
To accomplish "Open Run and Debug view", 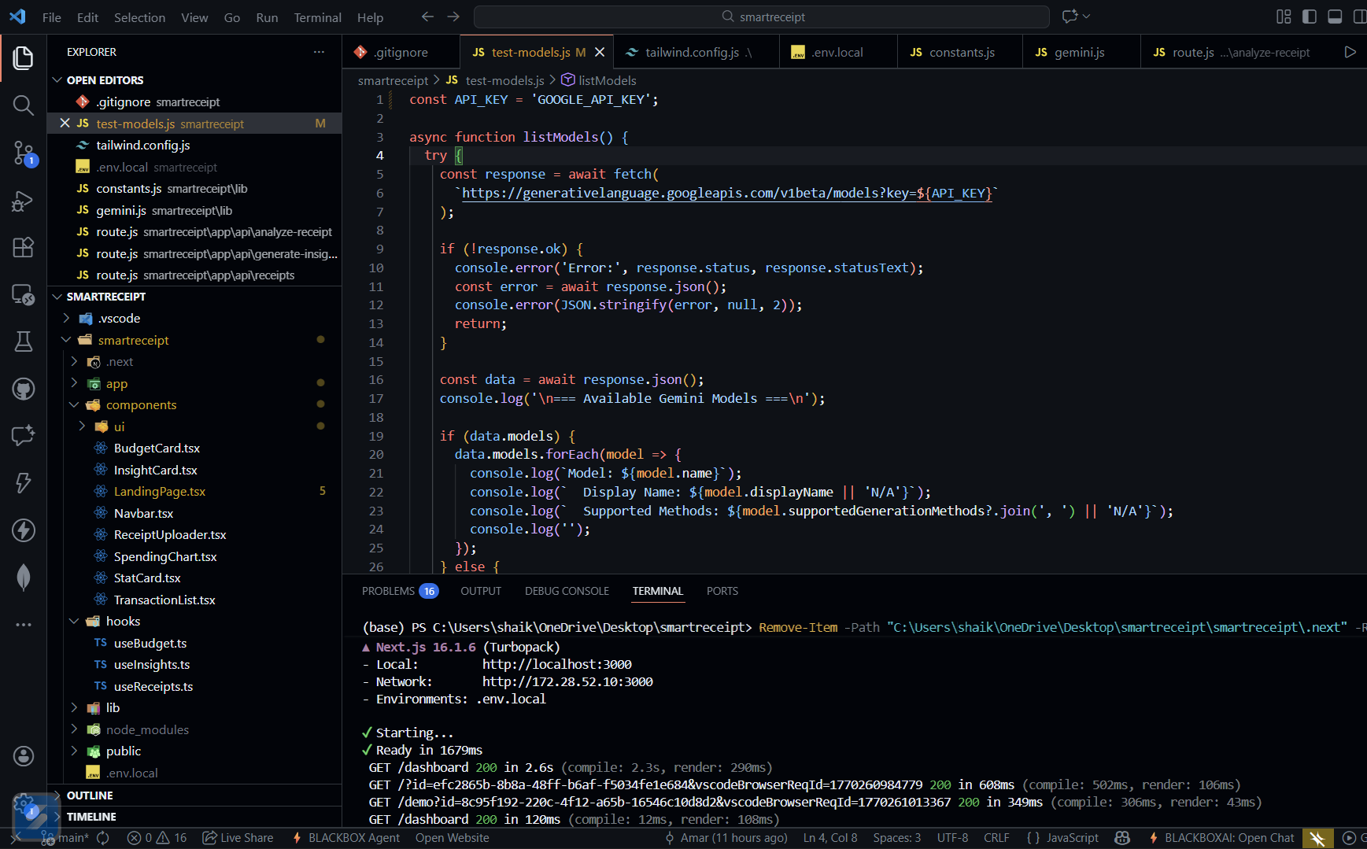I will tap(23, 201).
